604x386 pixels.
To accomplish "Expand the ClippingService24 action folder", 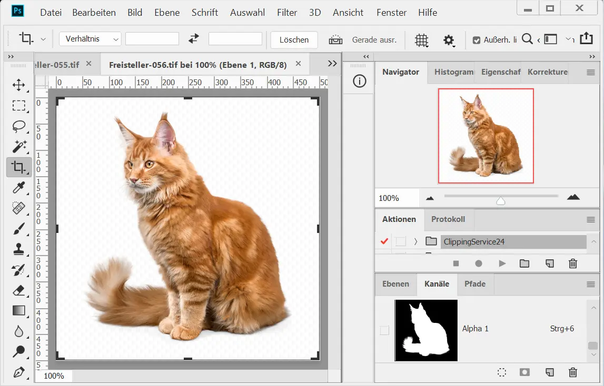I will [415, 241].
